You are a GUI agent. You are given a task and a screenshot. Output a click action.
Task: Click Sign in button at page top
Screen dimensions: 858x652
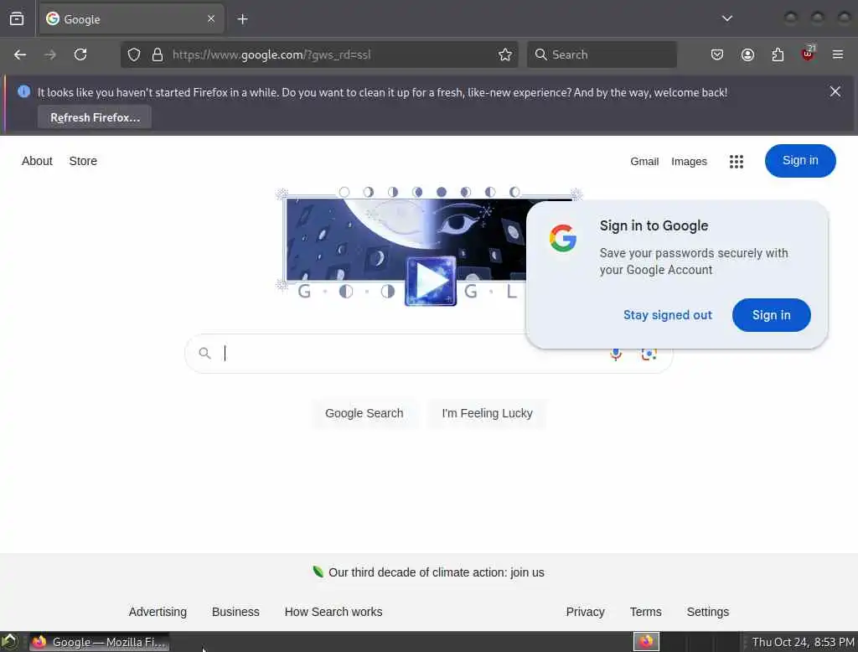800,161
